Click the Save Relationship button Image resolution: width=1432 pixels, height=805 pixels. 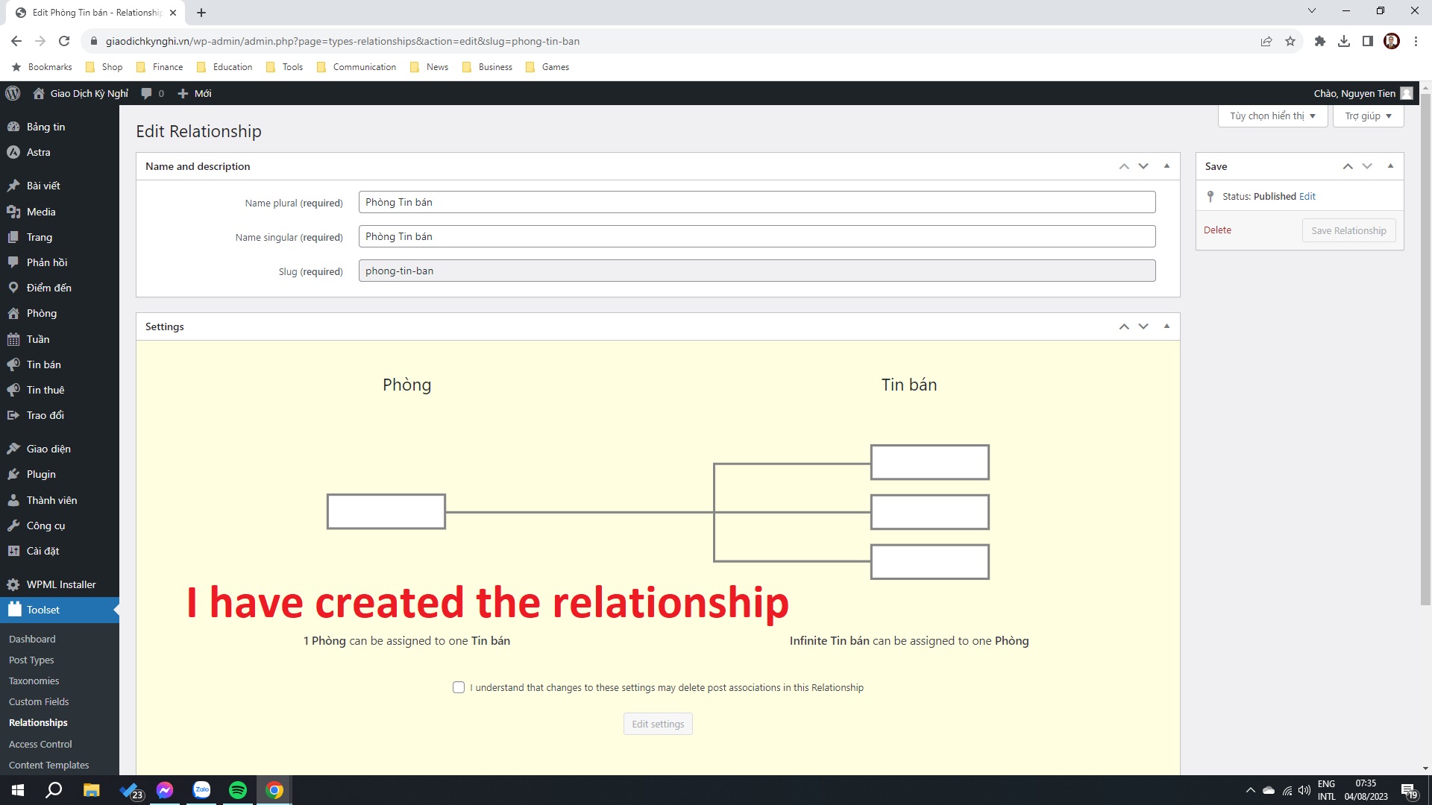click(1348, 230)
